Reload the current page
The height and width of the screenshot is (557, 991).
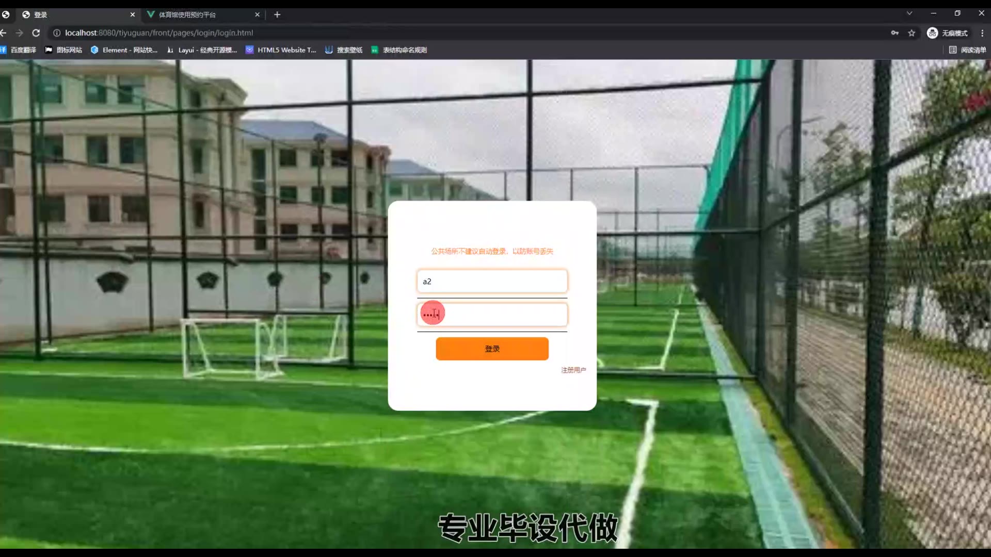tap(36, 33)
